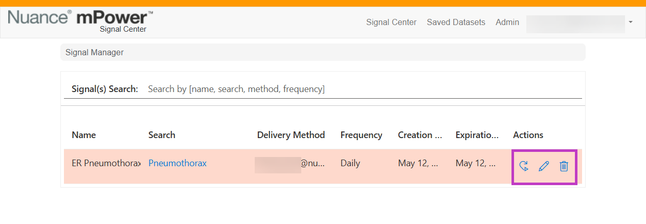The width and height of the screenshot is (646, 224).
Task: Sort by the Name column header
Action: [84, 135]
